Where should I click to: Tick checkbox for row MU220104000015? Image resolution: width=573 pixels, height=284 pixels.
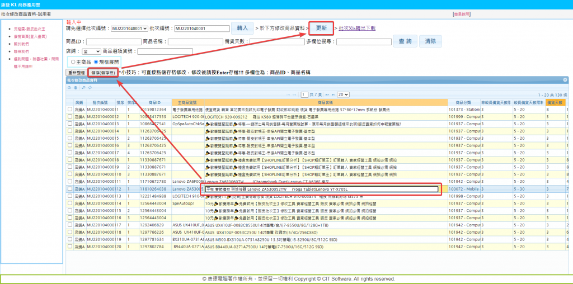click(70, 138)
